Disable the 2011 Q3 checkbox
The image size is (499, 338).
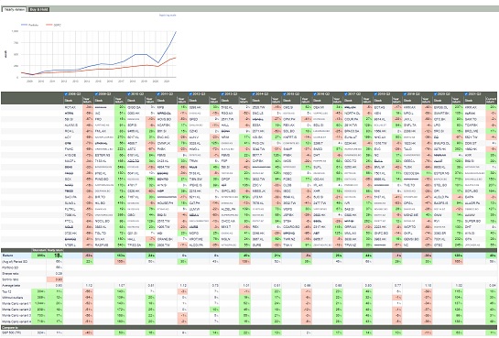pos(158,94)
